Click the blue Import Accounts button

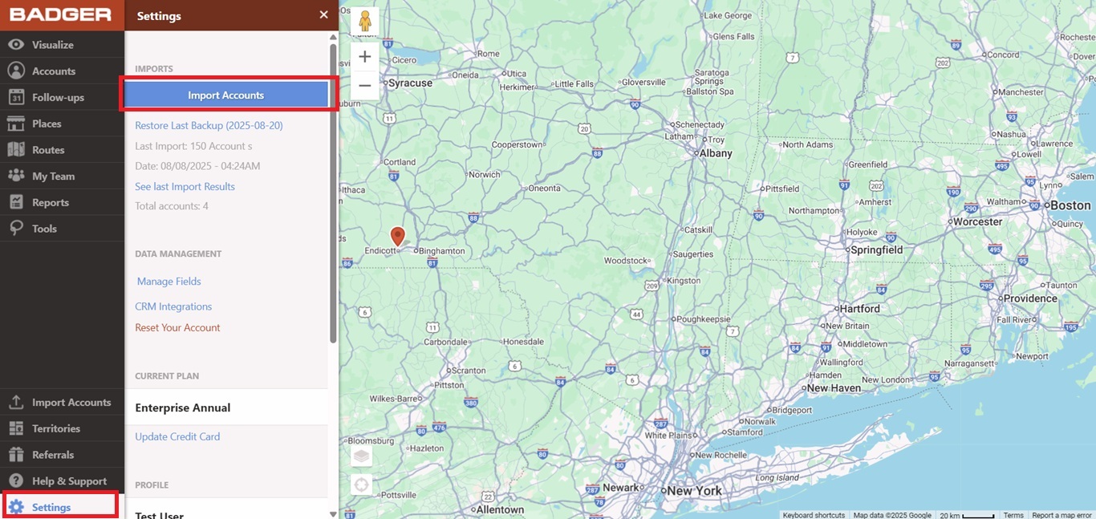pos(226,95)
